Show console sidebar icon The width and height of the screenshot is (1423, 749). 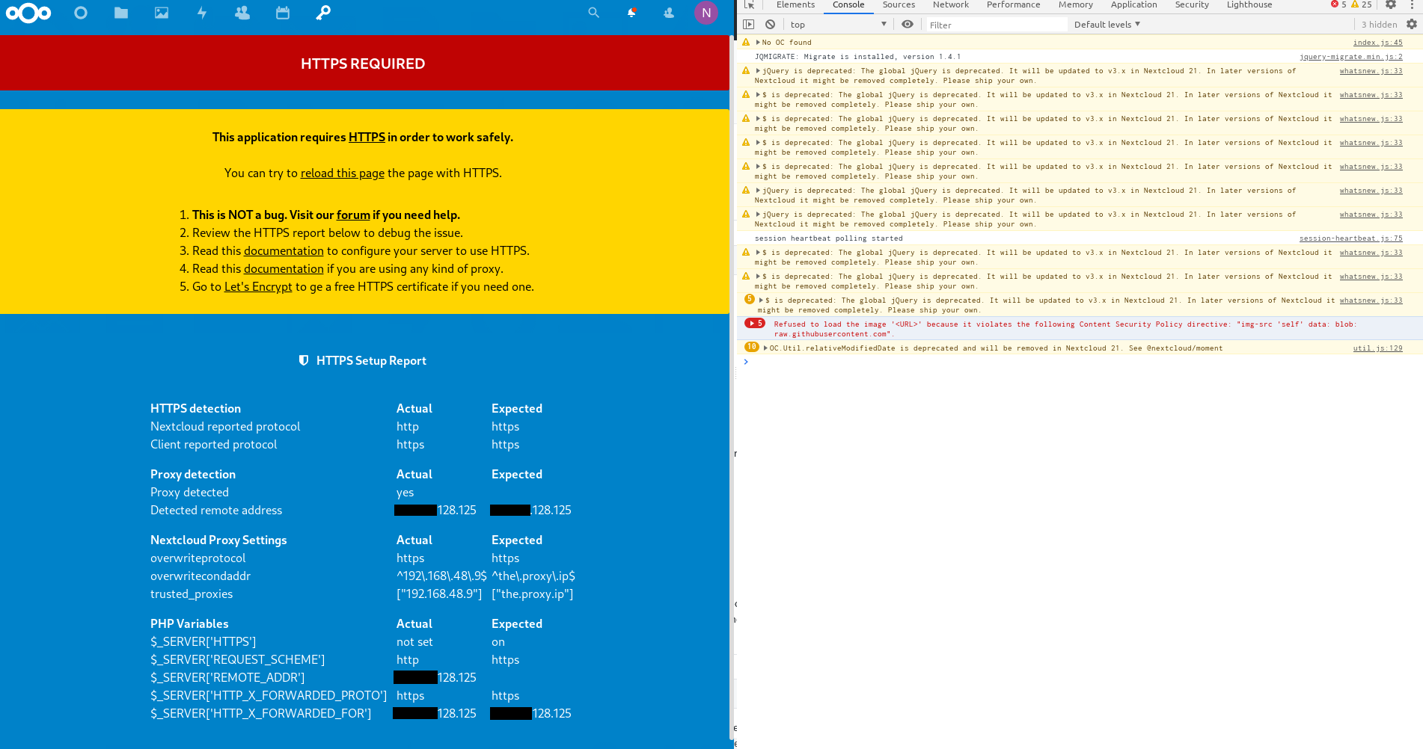[748, 24]
